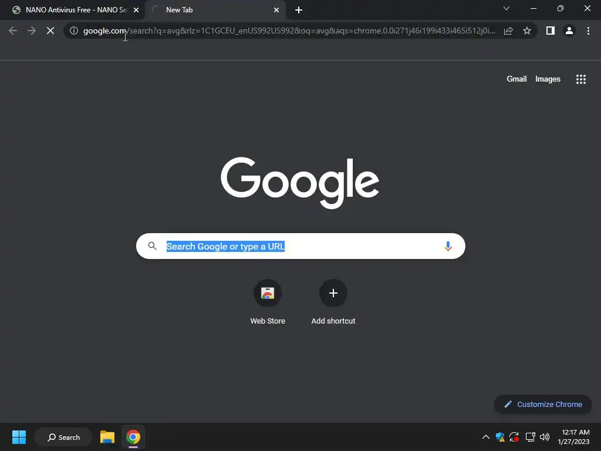This screenshot has height=451, width=601.
Task: Open the tab search chevron
Action: click(507, 8)
